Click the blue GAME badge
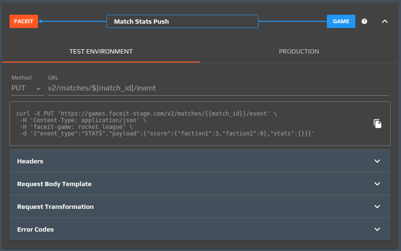Viewport: 401px width, 251px height. tap(341, 21)
